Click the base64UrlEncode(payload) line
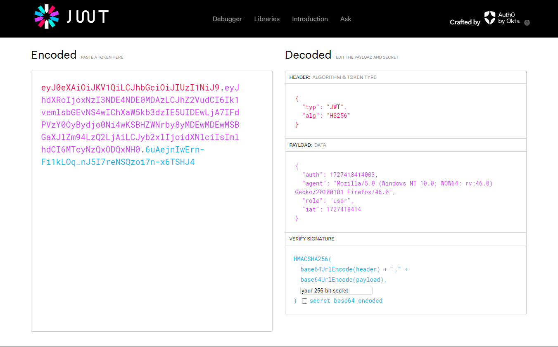This screenshot has height=347, width=558. (x=344, y=280)
